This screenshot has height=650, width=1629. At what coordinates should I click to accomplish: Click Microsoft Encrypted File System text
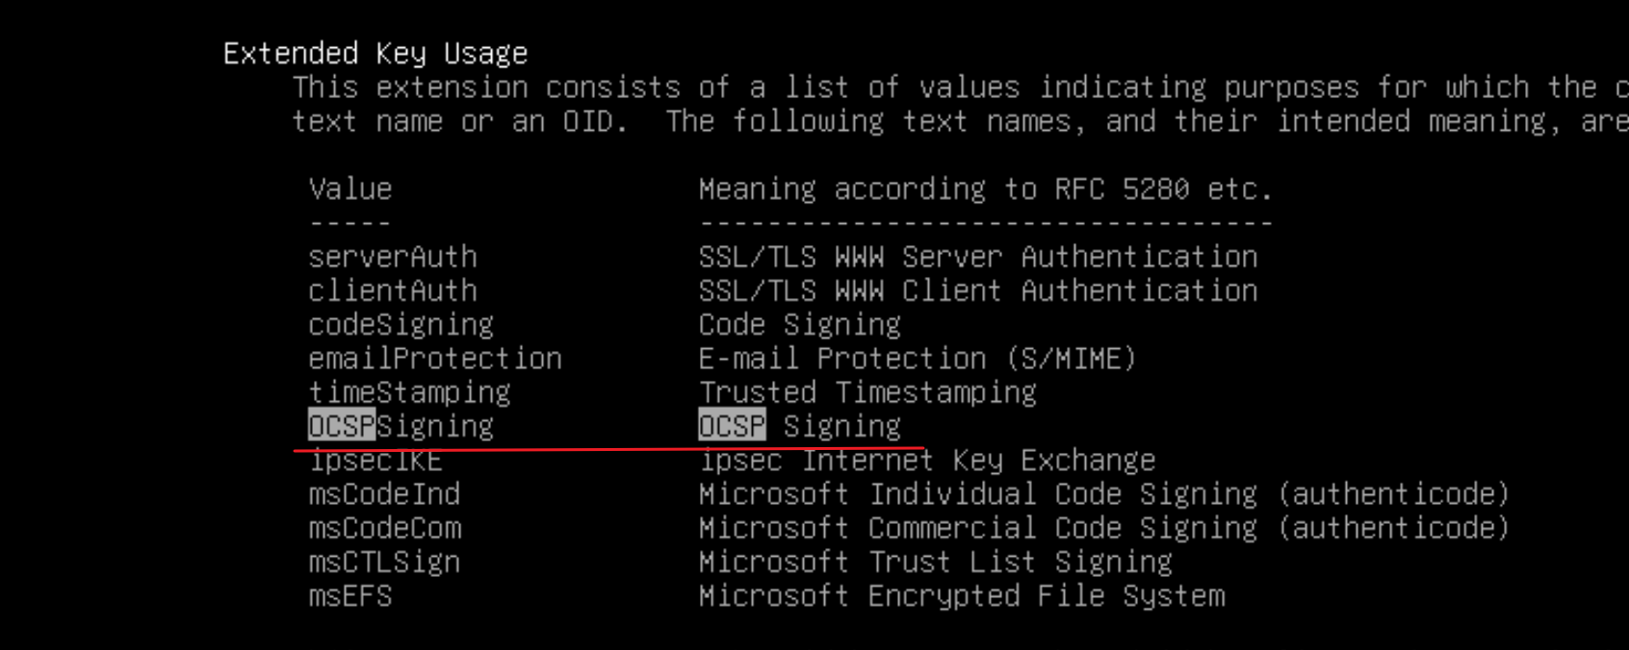click(x=962, y=596)
